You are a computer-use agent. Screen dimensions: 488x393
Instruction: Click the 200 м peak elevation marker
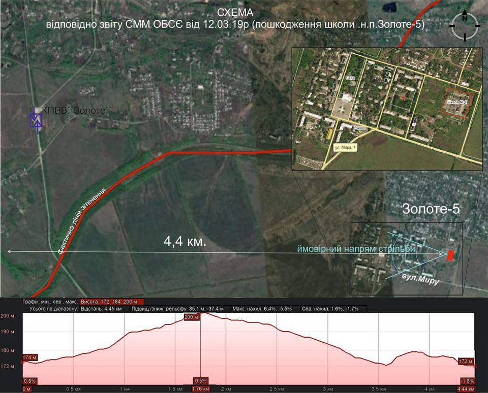191,317
